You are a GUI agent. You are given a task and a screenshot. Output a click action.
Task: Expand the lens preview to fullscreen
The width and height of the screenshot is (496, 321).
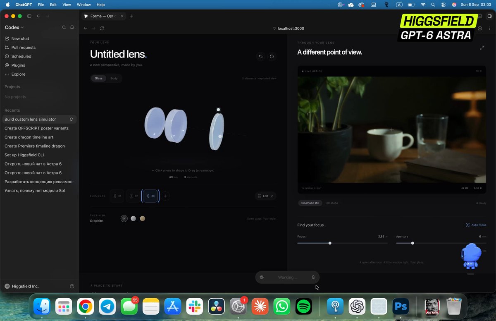482,48
